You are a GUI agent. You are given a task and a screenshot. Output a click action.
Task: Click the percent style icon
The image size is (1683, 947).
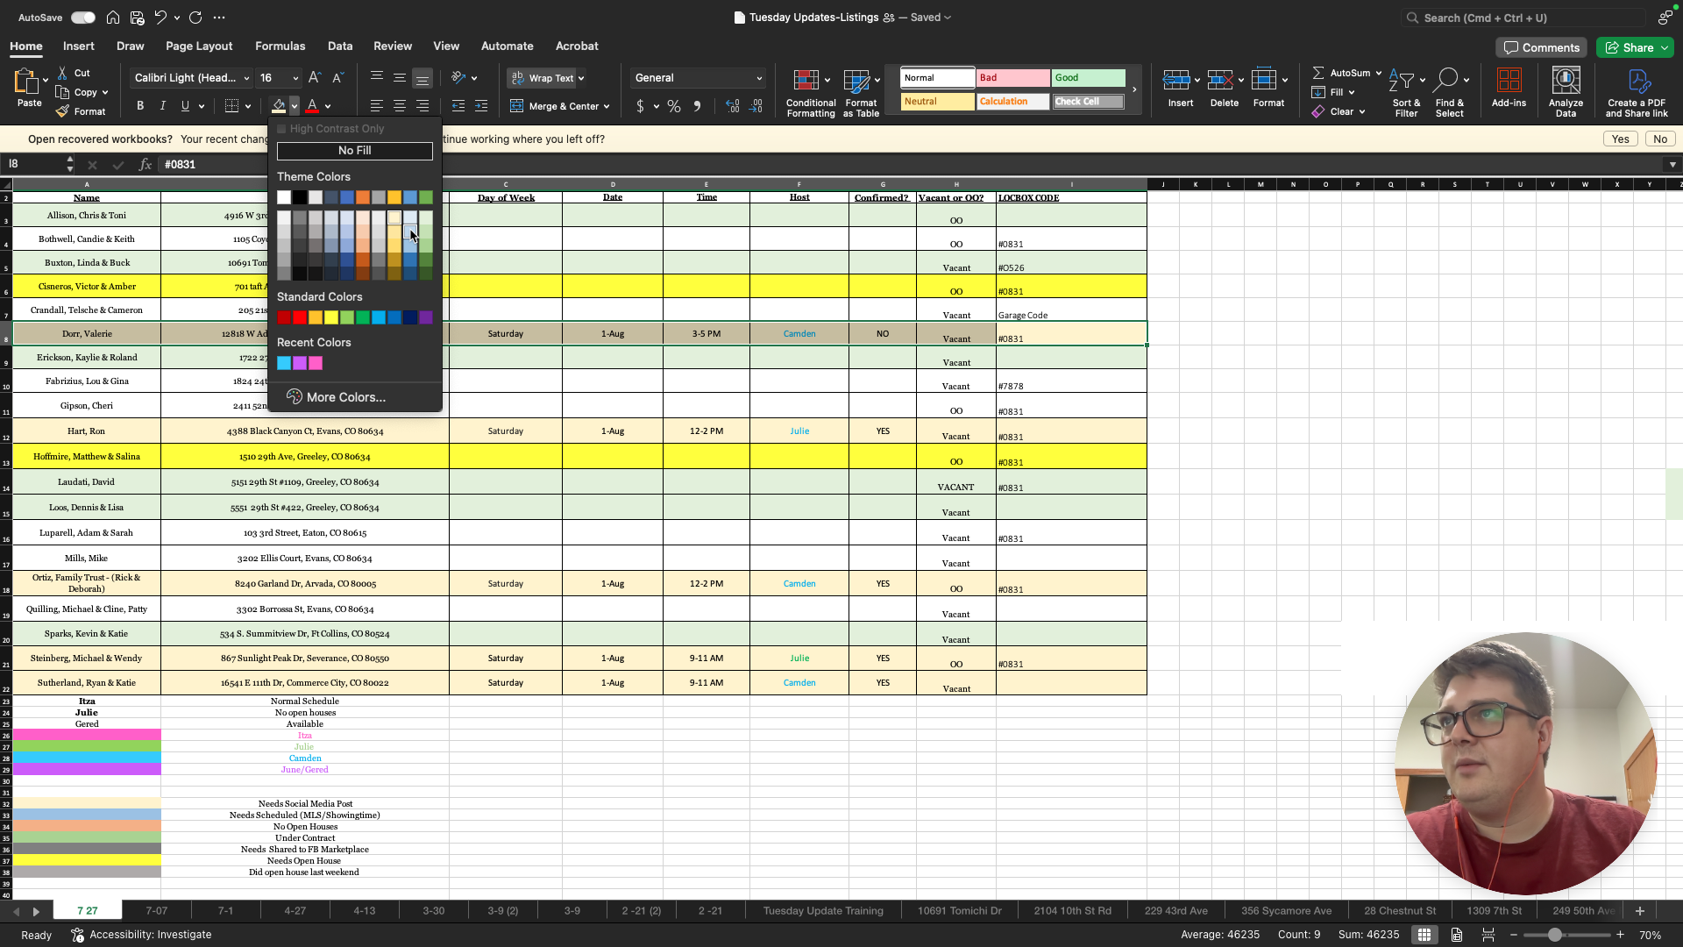coord(674,106)
